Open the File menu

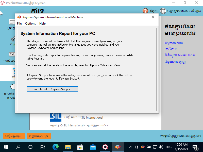[19, 24]
